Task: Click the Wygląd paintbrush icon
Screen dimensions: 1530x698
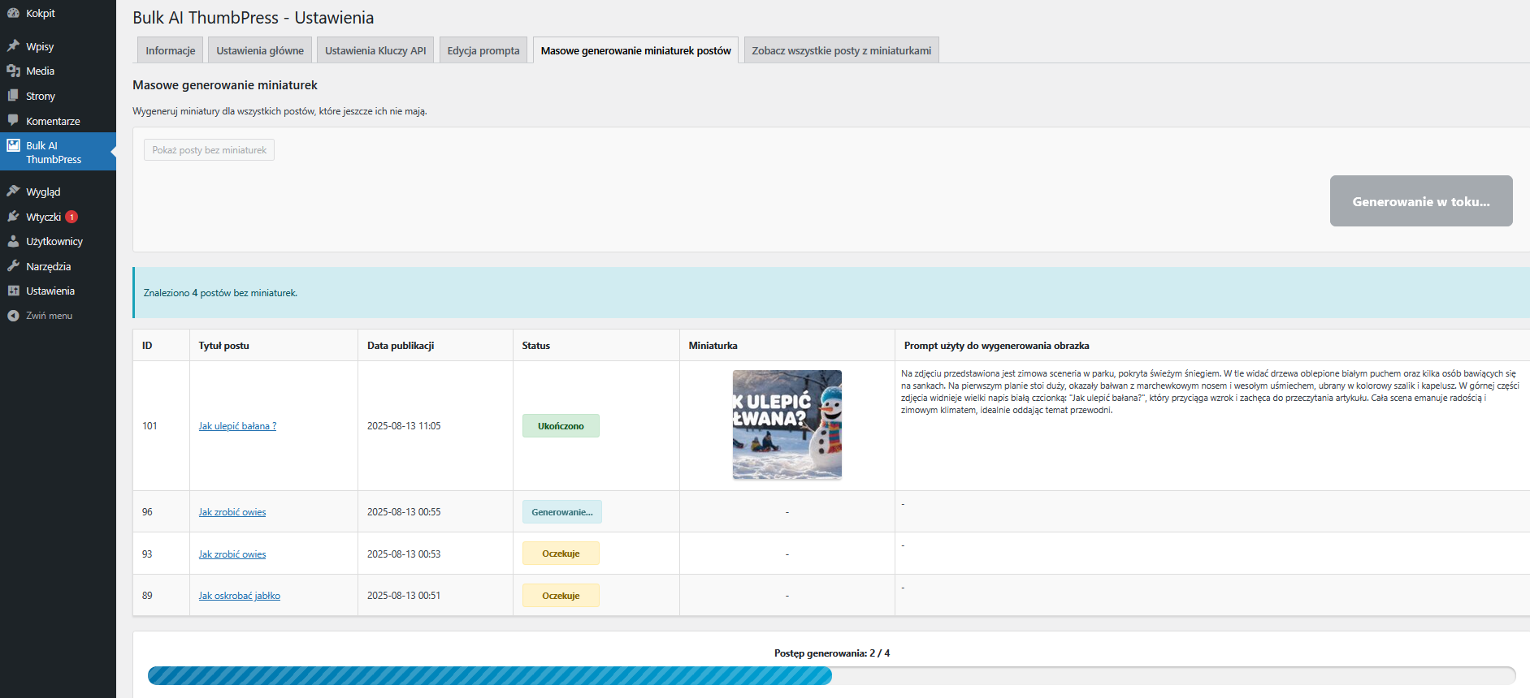Action: [13, 192]
